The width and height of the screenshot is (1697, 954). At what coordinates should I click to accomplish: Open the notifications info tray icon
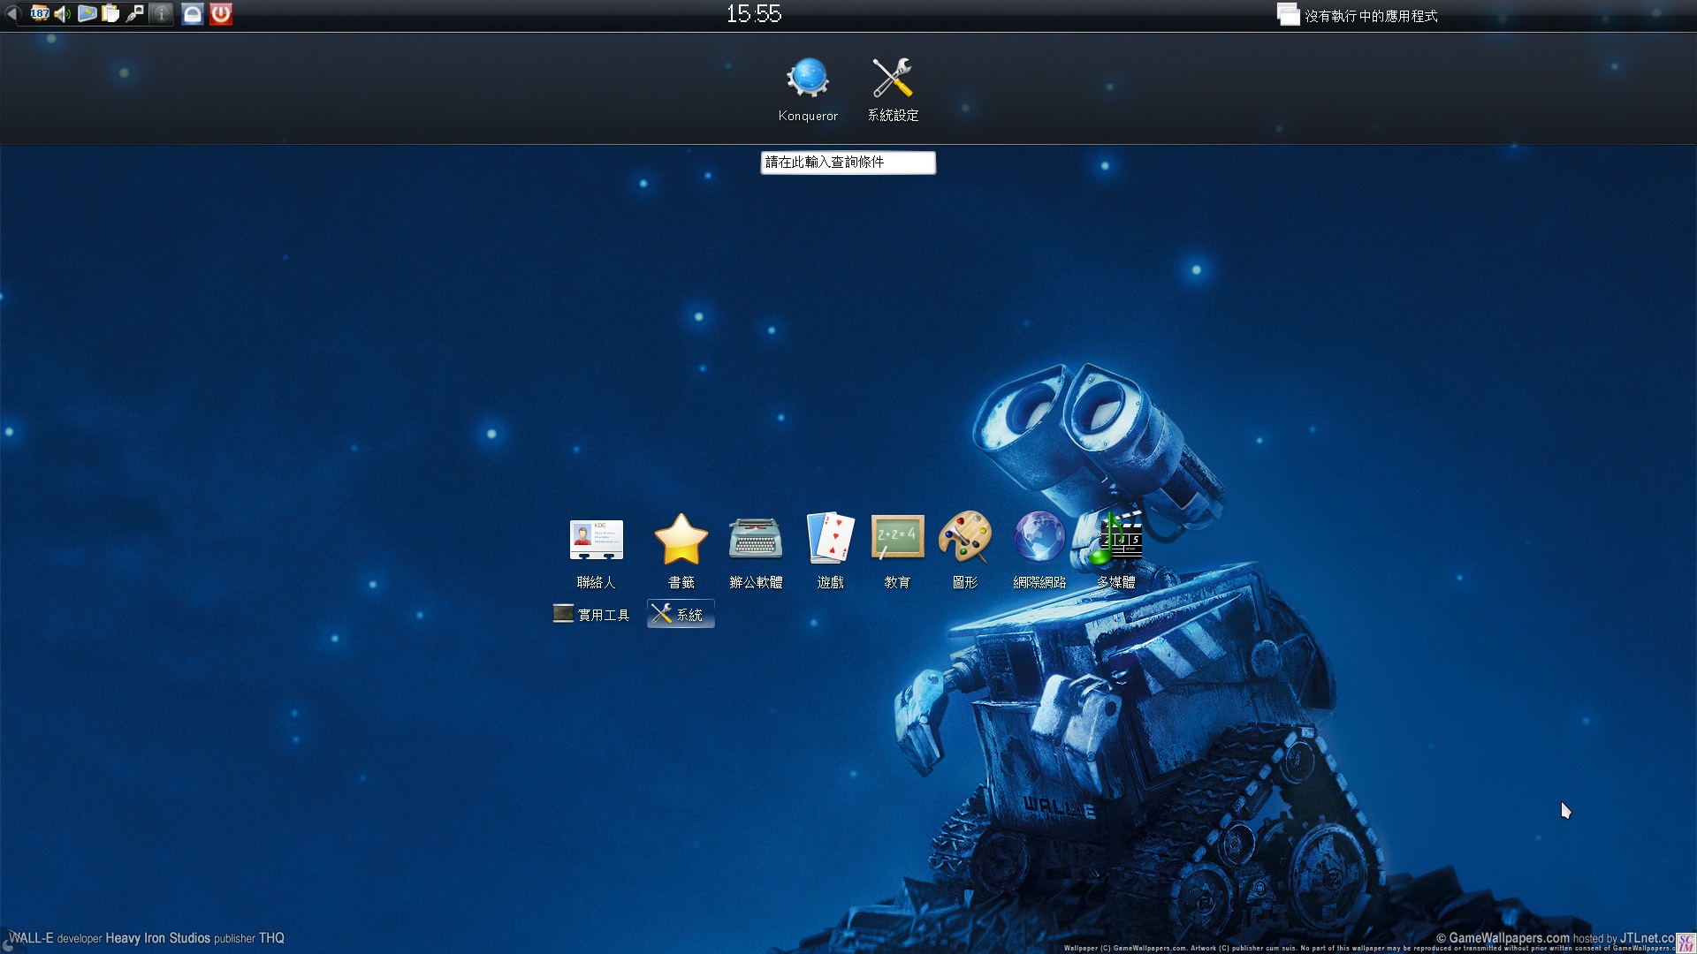(161, 13)
